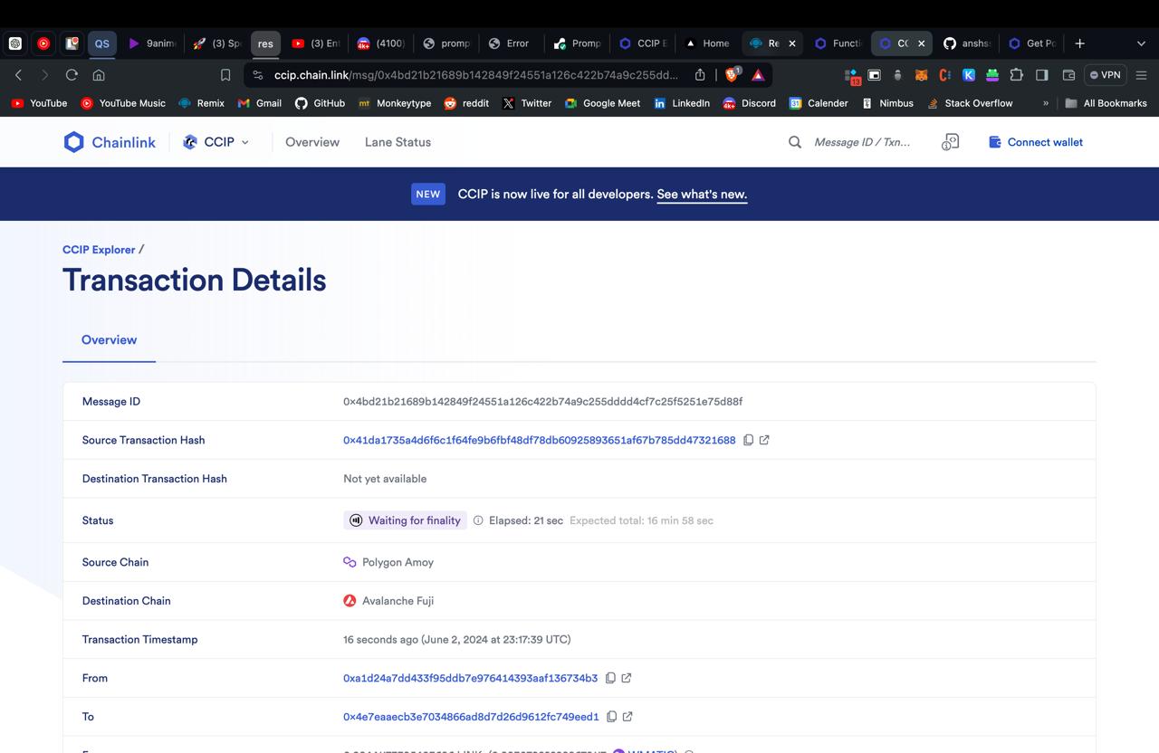Expand the hidden bookmarks chevron
The width and height of the screenshot is (1159, 753).
(1046, 103)
